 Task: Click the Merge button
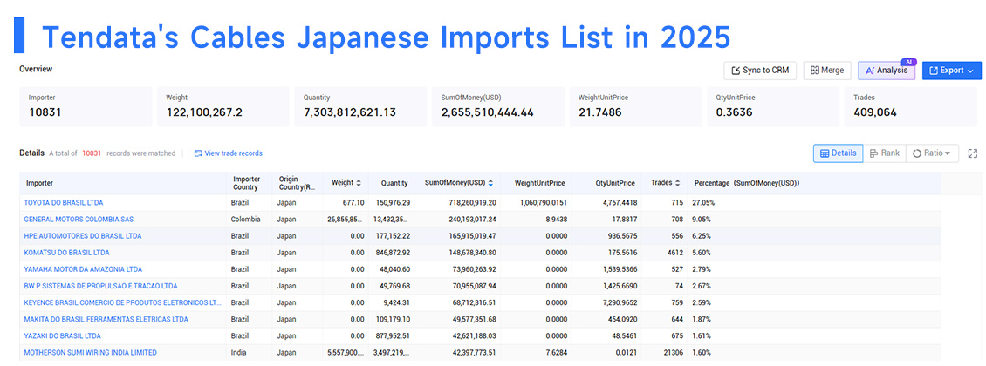(827, 71)
